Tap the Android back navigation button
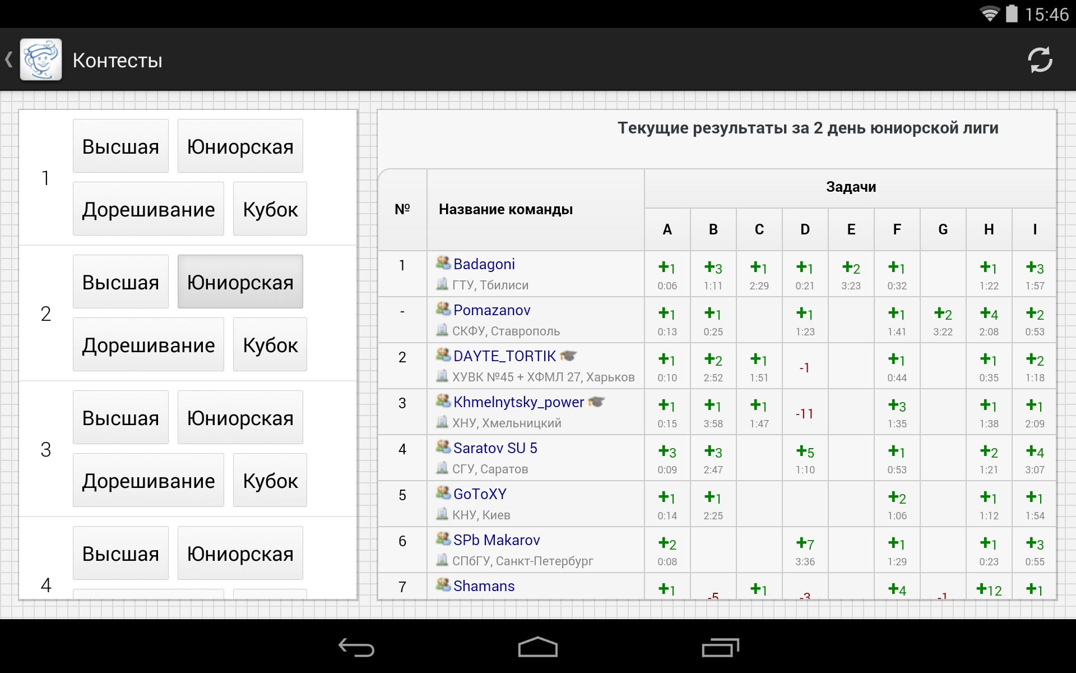 tap(356, 647)
